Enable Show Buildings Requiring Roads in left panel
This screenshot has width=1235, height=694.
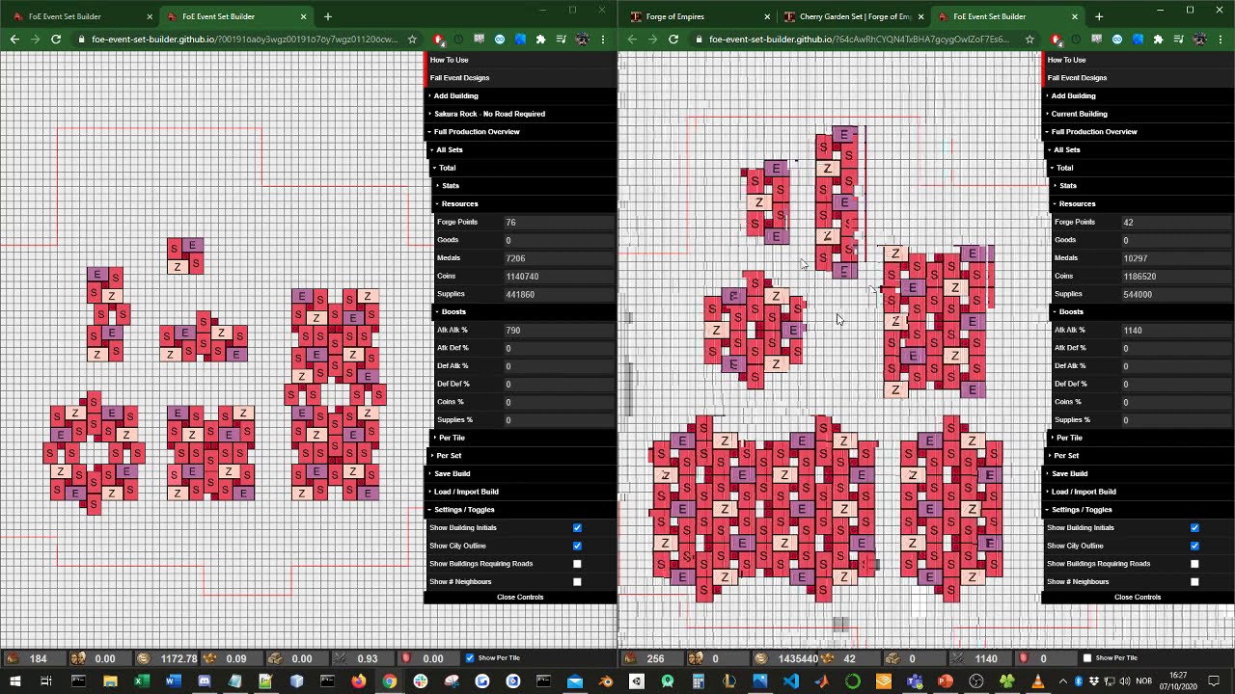[x=577, y=564]
